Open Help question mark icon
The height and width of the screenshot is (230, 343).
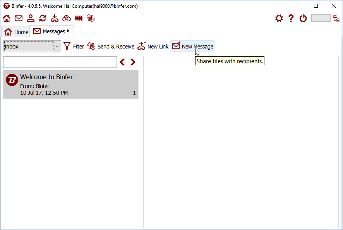[x=291, y=18]
